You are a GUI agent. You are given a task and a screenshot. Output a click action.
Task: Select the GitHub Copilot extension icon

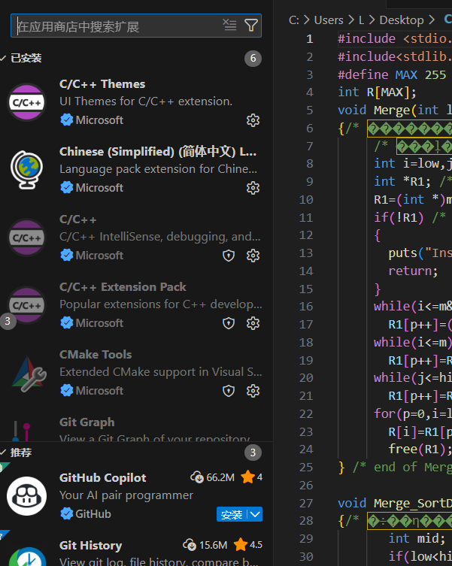(27, 496)
